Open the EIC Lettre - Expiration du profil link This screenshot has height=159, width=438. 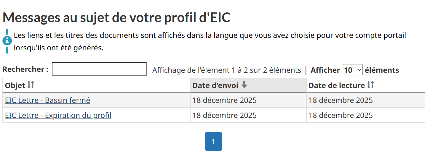click(58, 115)
